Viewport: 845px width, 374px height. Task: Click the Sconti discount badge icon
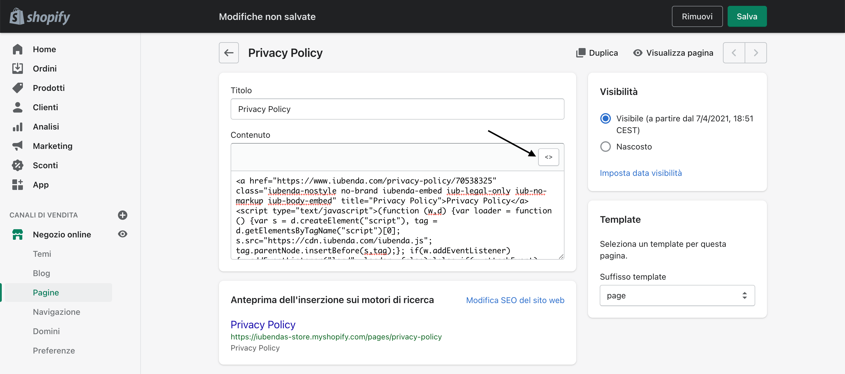point(18,165)
